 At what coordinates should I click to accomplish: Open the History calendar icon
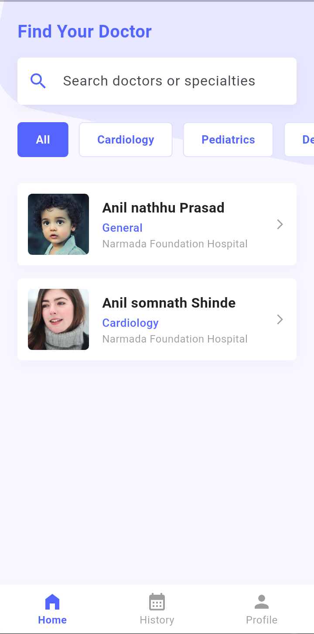157,602
